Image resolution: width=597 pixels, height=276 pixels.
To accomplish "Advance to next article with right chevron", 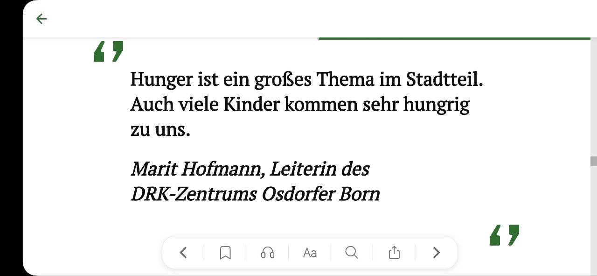I will coord(437,253).
